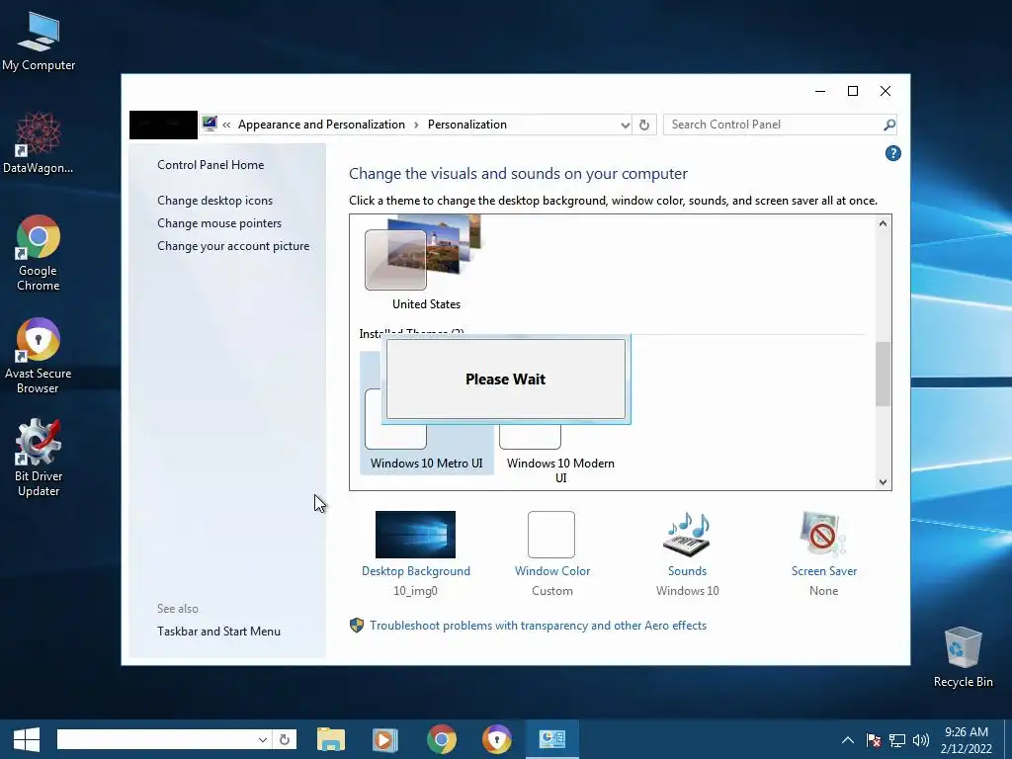Go to Control Panel Home
The image size is (1012, 759).
[211, 165]
